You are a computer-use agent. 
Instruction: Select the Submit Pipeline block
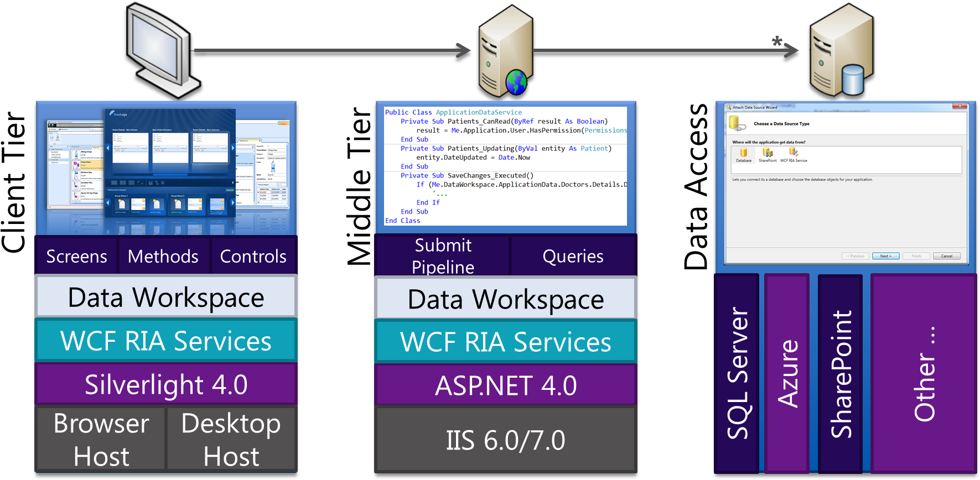click(442, 256)
